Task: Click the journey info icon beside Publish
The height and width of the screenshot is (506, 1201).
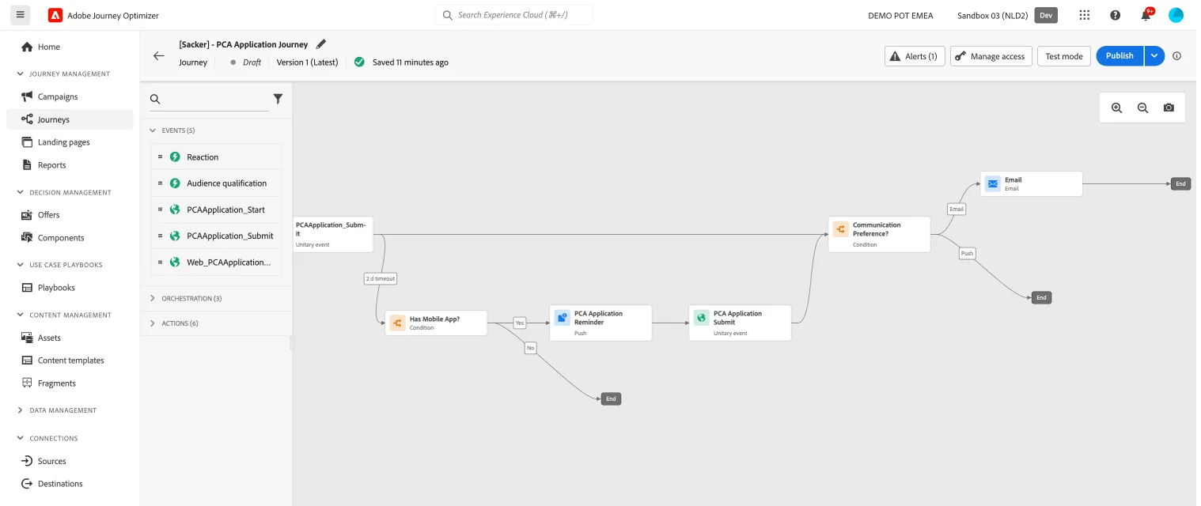Action: pos(1176,56)
